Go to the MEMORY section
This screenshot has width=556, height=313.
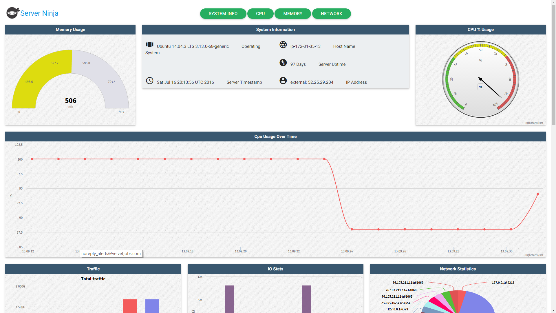[x=292, y=14]
